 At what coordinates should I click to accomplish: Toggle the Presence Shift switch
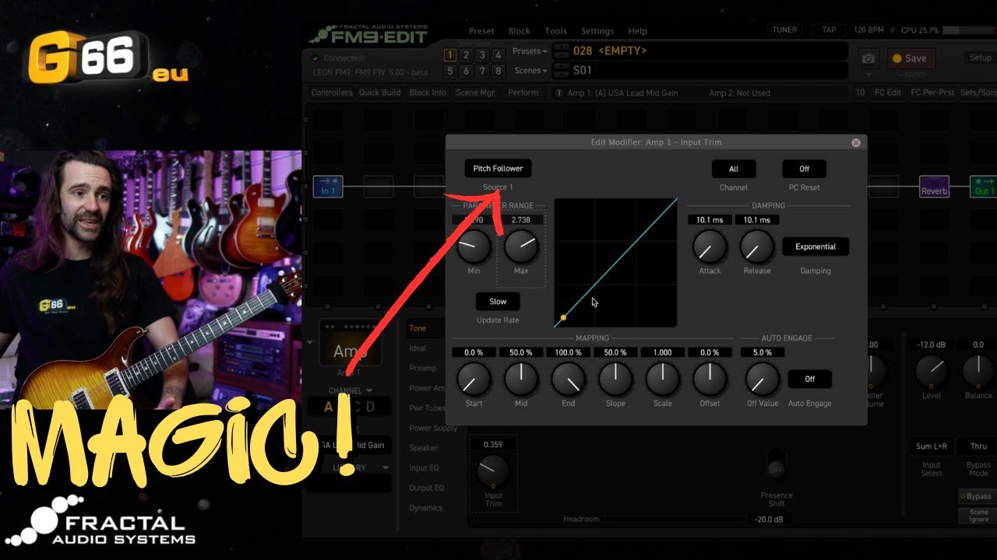pos(776,464)
